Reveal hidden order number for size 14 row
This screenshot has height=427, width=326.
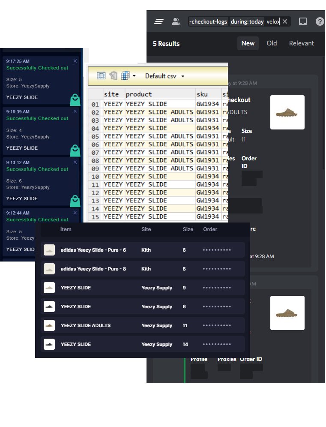point(217,344)
